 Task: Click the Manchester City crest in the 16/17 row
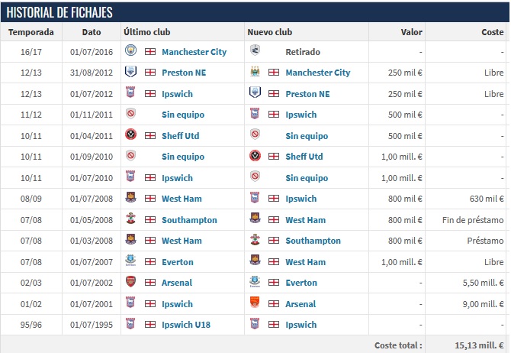(x=130, y=51)
